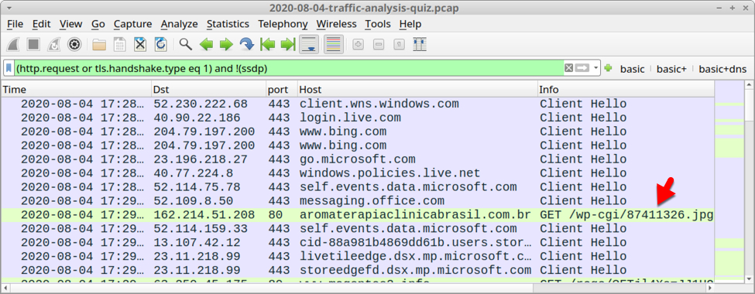Open the recent filters dropdown arrow

(x=596, y=68)
